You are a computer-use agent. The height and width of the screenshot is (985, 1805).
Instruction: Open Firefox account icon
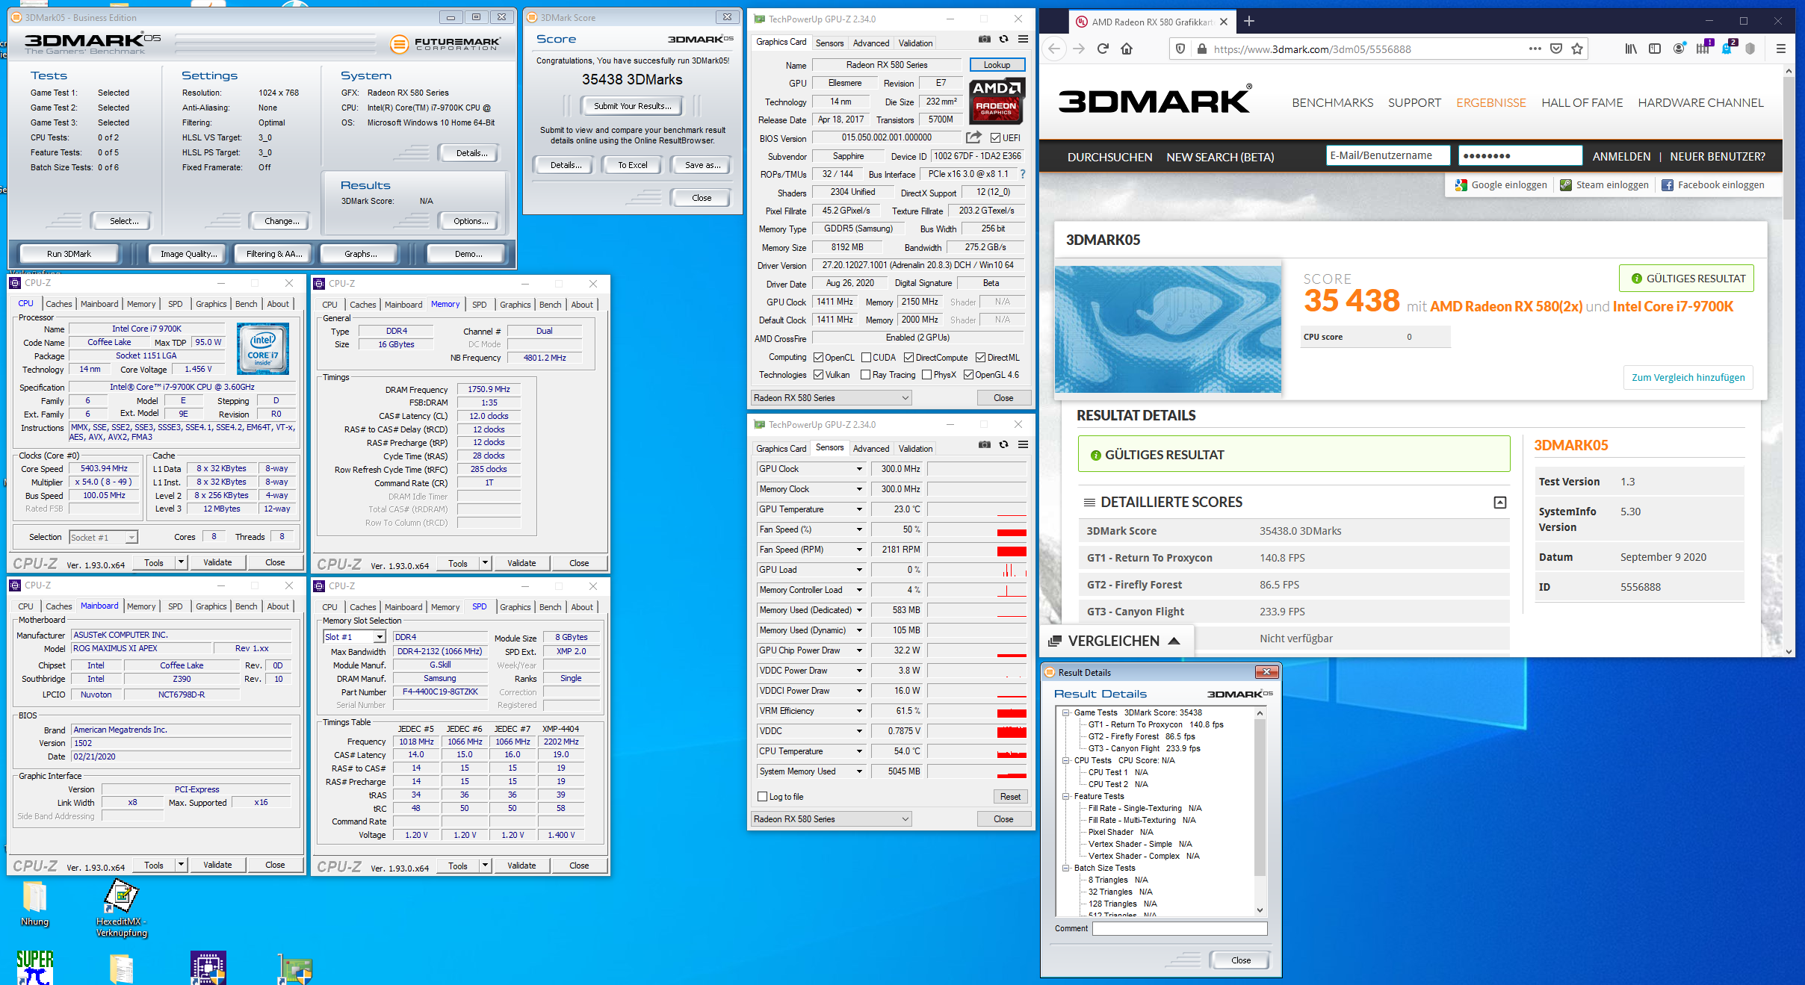[1679, 49]
